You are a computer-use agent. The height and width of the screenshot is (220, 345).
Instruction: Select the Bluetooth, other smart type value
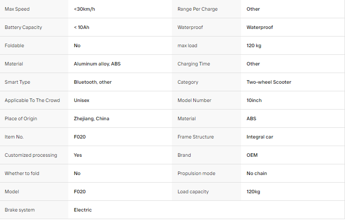pos(93,82)
